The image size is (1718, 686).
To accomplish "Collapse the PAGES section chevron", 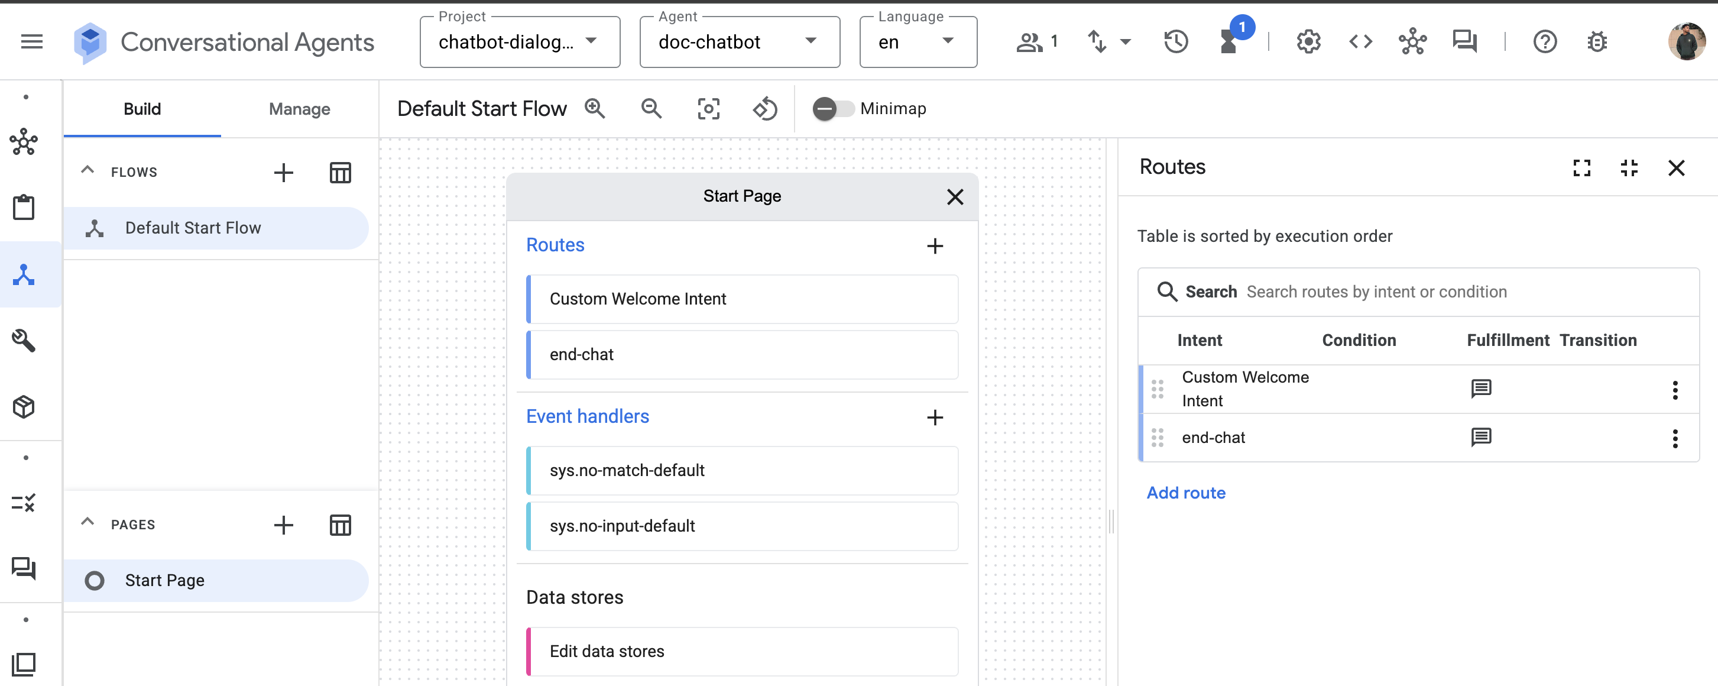I will [x=87, y=523].
